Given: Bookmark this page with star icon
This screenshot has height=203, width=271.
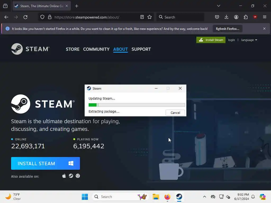Looking at the screenshot, I should point(150,17).
